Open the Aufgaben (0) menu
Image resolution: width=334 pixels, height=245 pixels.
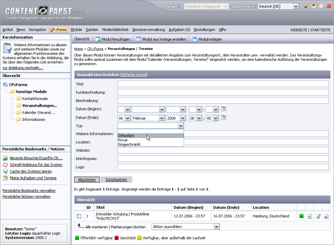click(x=180, y=30)
